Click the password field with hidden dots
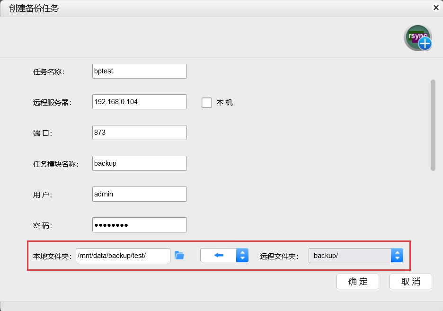Viewport: 443px width, 311px height. tap(139, 224)
